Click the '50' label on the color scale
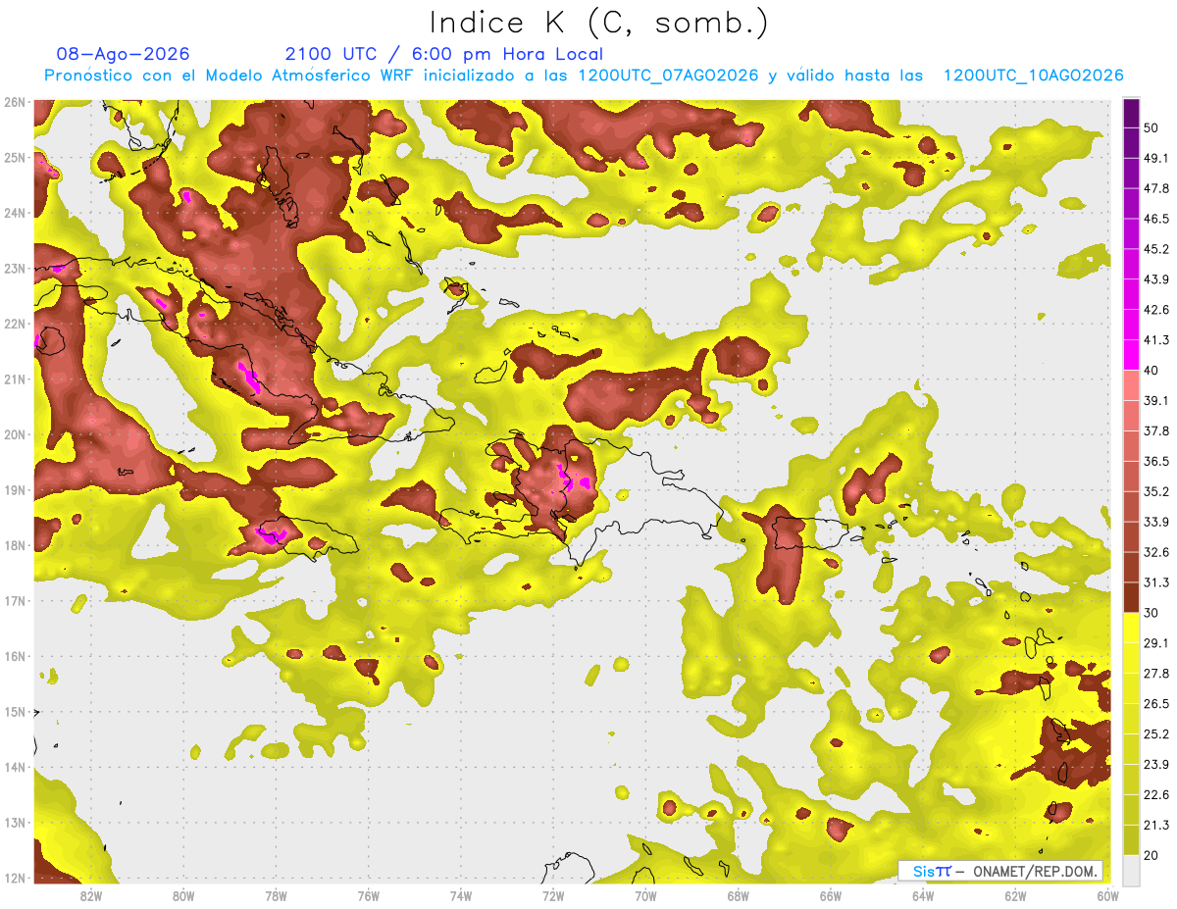The height and width of the screenshot is (909, 1177). coord(1152,127)
